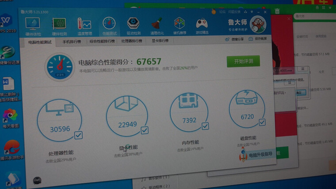Screen dimensions: 336x189
Task: Switch to 显卡排行榜 tab
Action: point(160,41)
